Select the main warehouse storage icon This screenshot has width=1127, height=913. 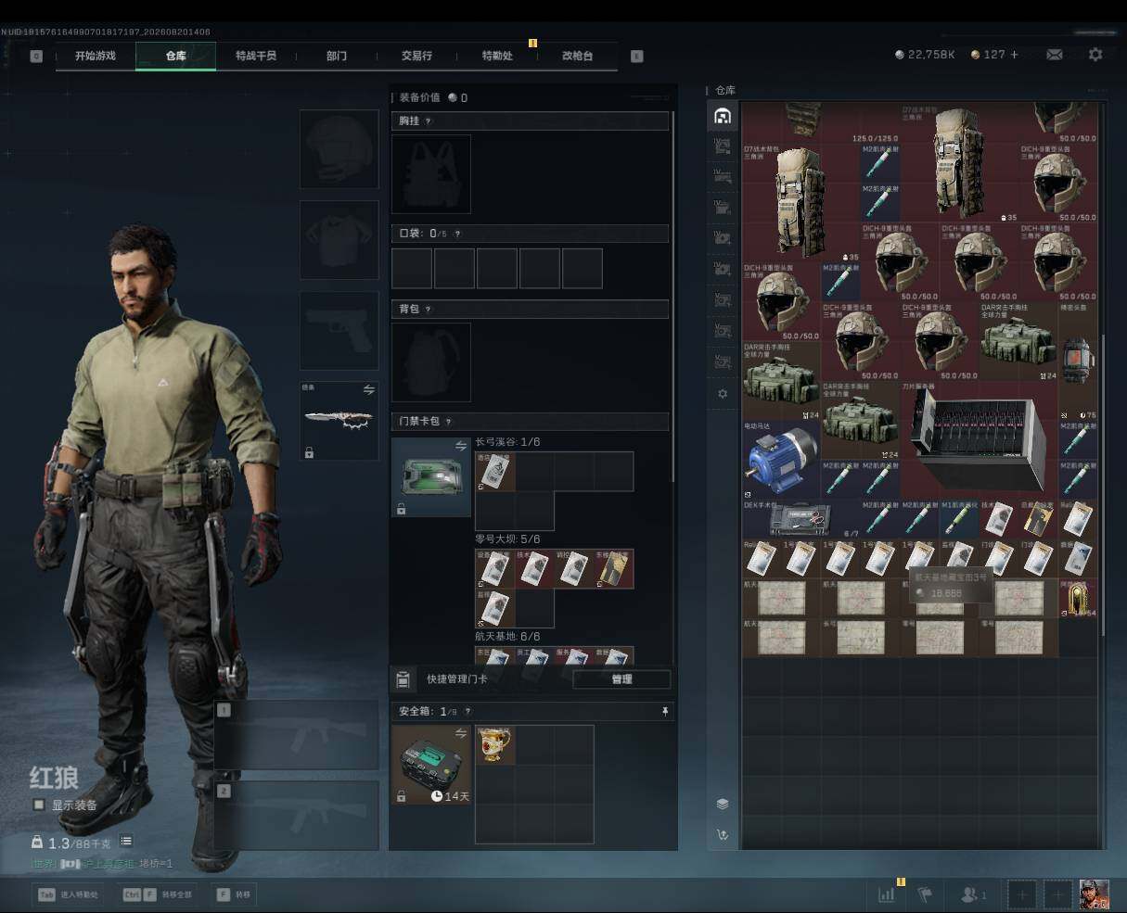723,116
